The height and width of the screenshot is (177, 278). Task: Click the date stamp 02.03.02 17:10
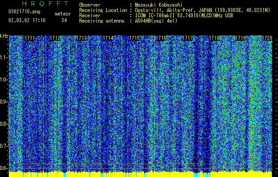27,20
